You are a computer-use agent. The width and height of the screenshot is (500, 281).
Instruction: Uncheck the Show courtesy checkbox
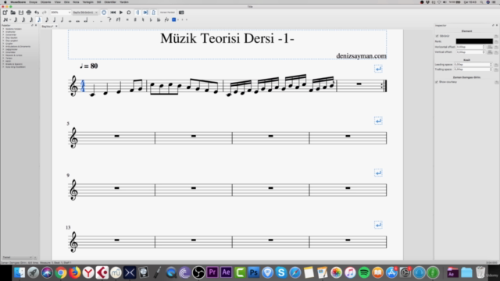point(437,82)
